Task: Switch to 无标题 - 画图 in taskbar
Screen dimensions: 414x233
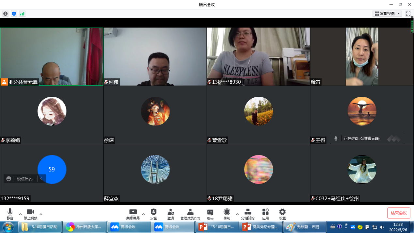Action: click(304, 227)
